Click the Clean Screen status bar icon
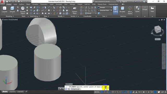The width and height of the screenshot is (167, 94). [x=163, y=92]
